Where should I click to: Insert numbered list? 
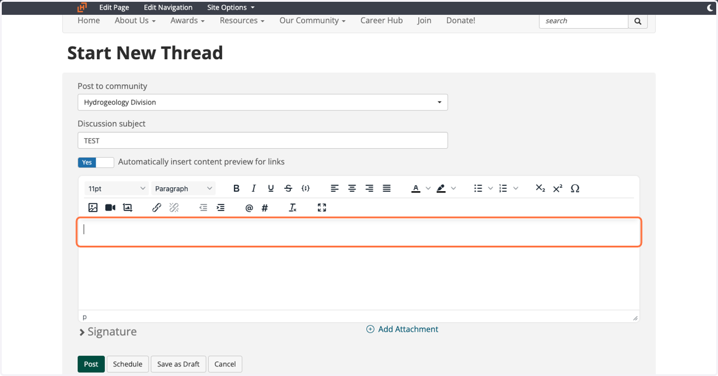pos(503,188)
